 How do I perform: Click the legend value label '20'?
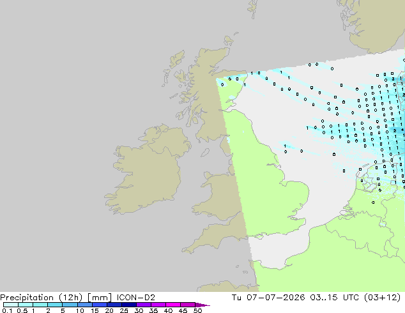(x=109, y=310)
